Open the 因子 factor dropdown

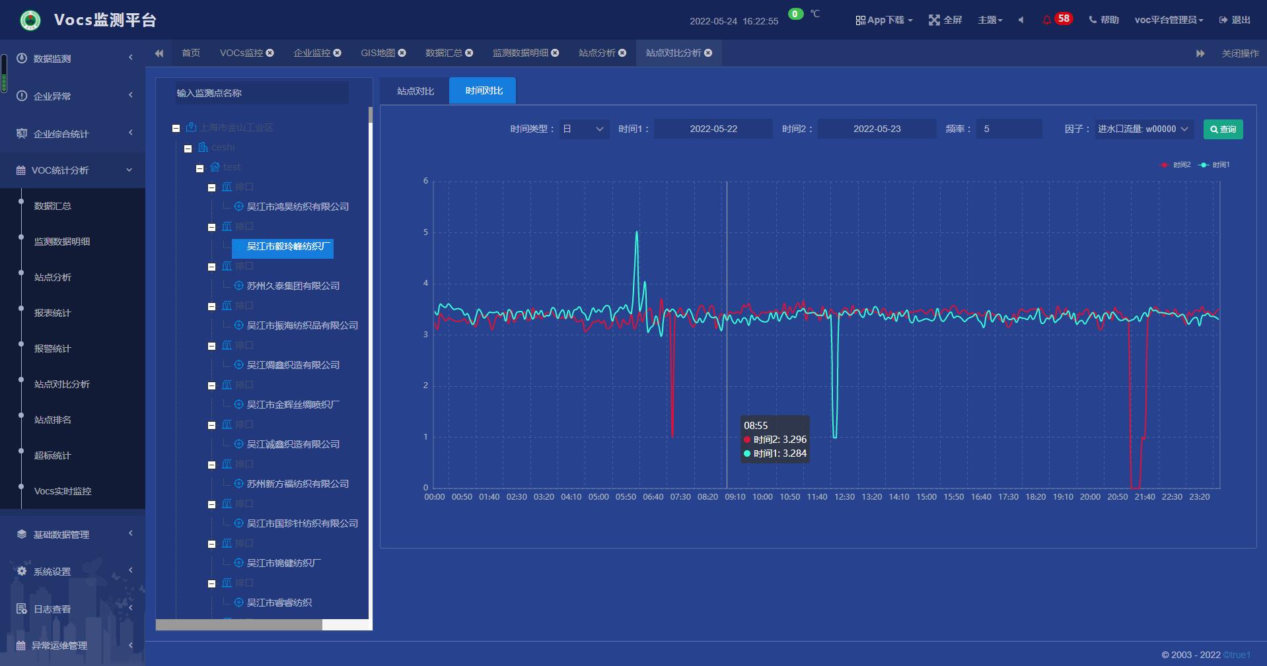coord(1143,129)
